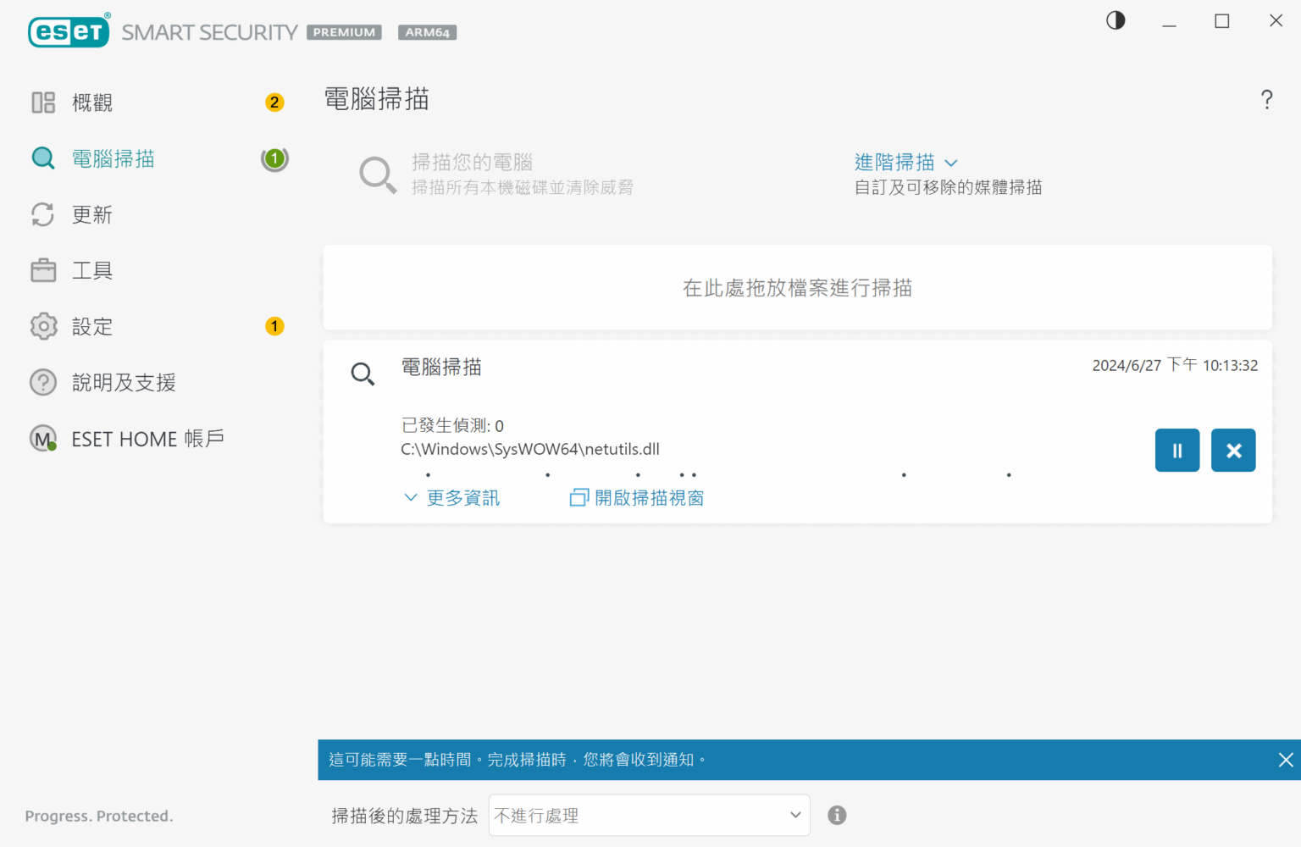Click the 概觀 overview icon
Image resolution: width=1301 pixels, height=847 pixels.
click(x=43, y=102)
